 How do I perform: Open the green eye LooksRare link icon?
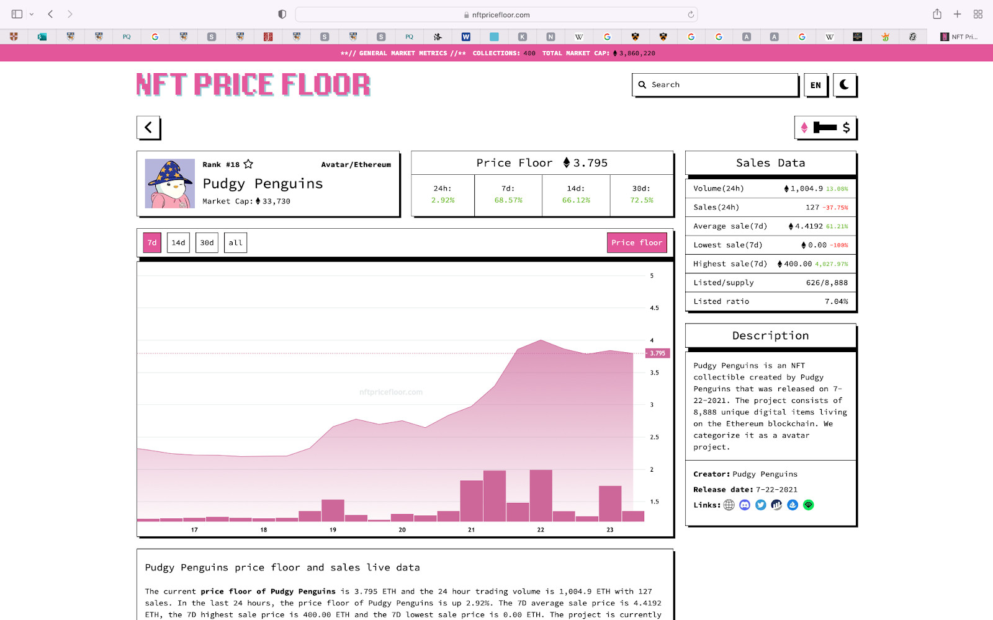point(808,505)
